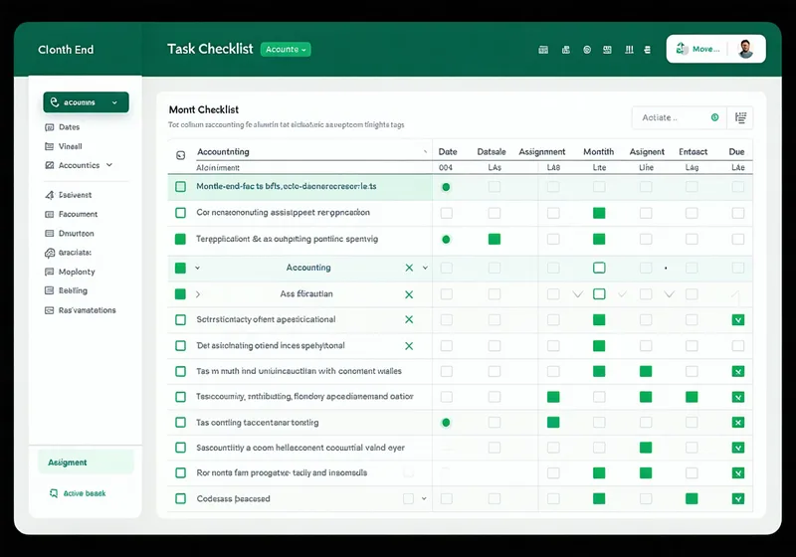
Task: Click the circular header toolbar icon
Action: pos(587,50)
